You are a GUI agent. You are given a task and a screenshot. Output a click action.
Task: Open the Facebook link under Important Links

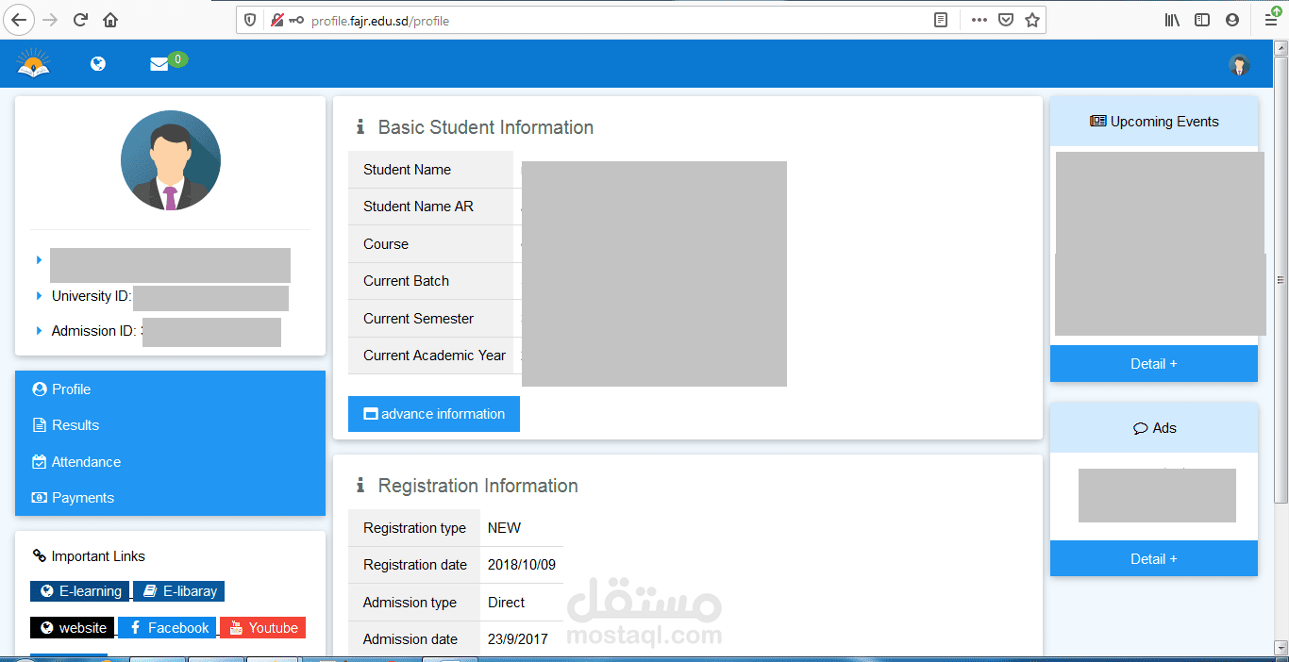coord(167,627)
